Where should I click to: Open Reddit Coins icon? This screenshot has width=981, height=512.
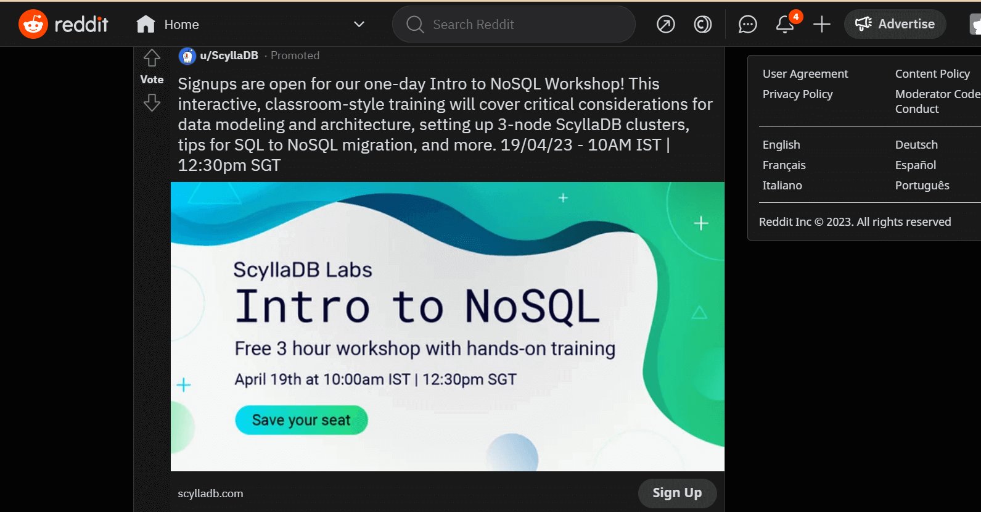(703, 25)
